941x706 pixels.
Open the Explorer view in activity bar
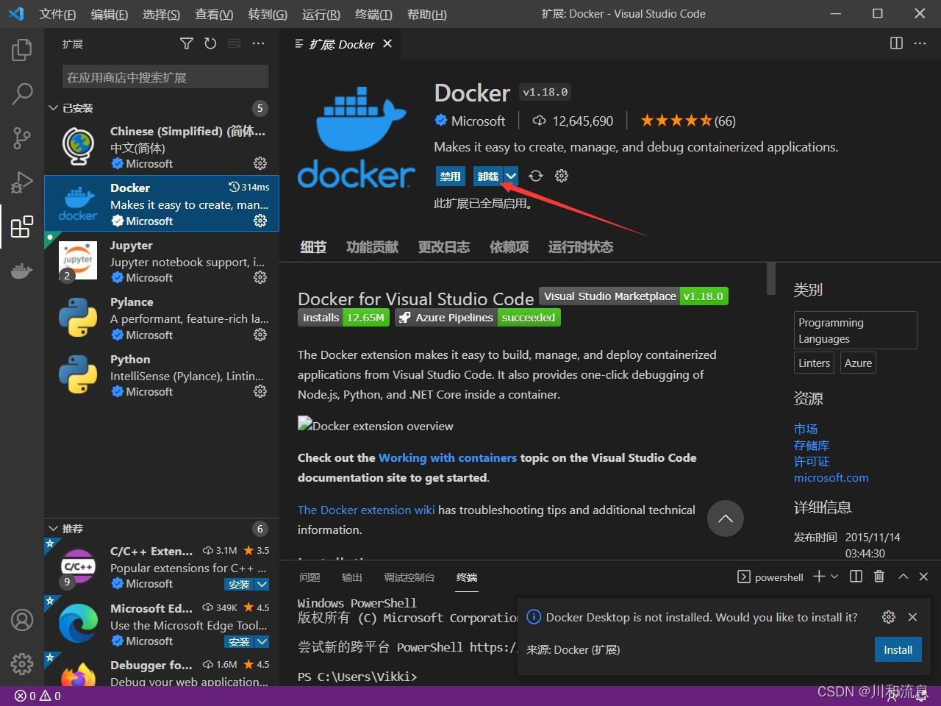22,50
